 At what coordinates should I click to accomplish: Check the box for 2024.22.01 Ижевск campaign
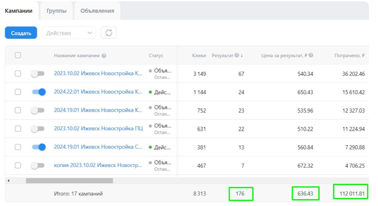(x=18, y=92)
